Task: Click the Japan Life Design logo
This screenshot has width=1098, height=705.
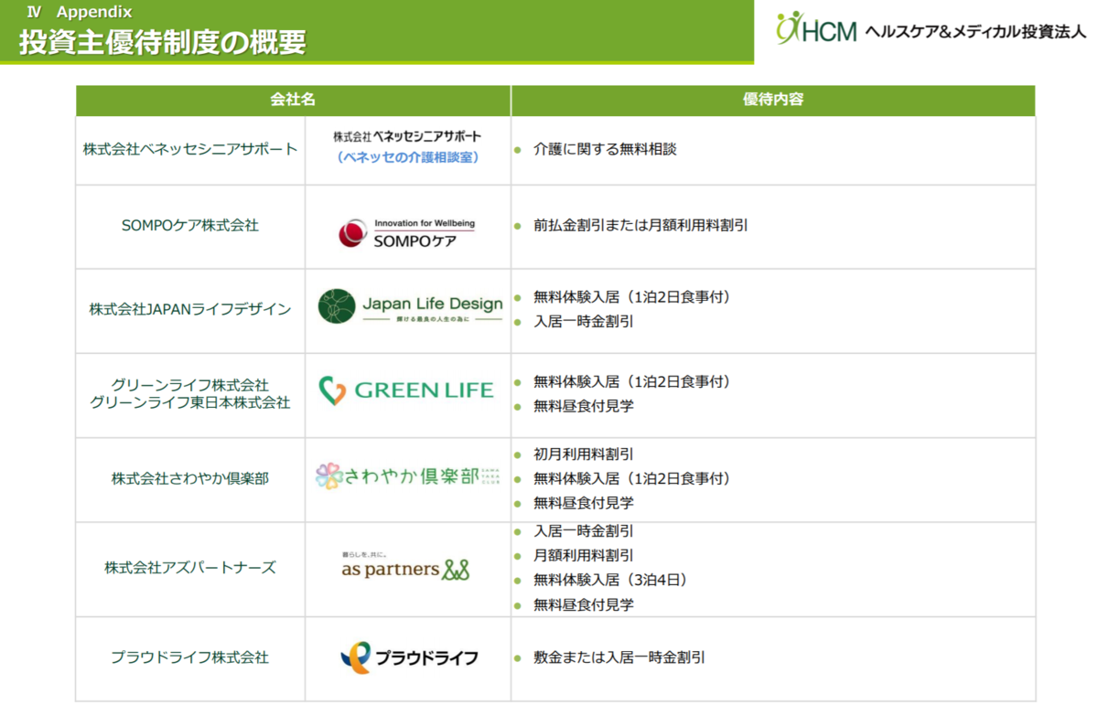Action: pos(410,306)
